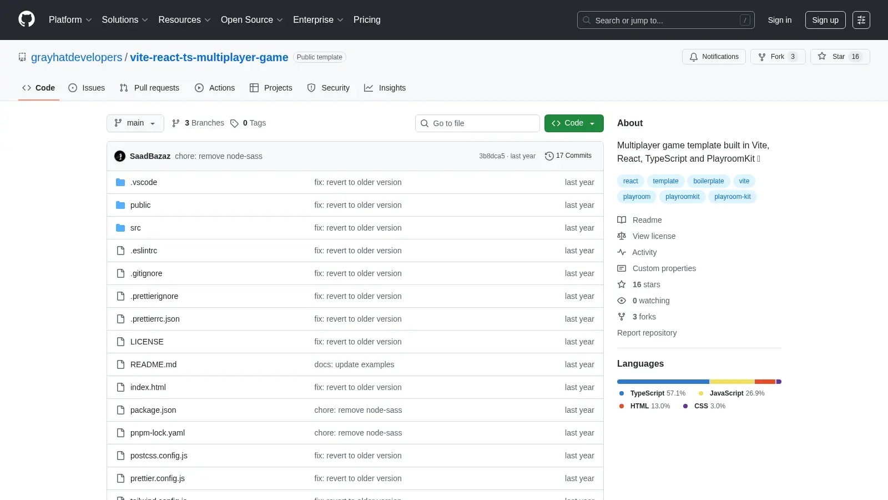Screen dimensions: 888x500
Task: Click the LICENSE file icon
Action: click(120, 342)
